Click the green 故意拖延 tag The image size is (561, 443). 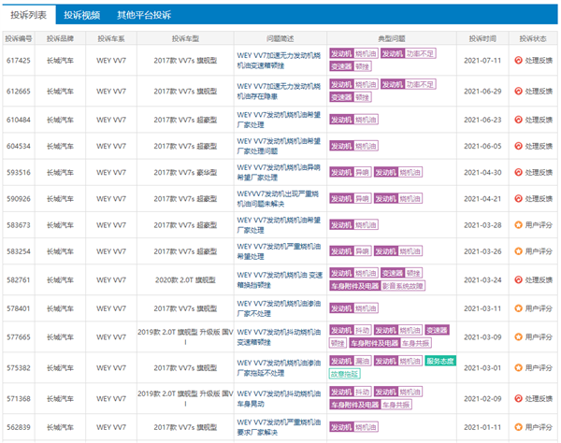pyautogui.click(x=344, y=374)
